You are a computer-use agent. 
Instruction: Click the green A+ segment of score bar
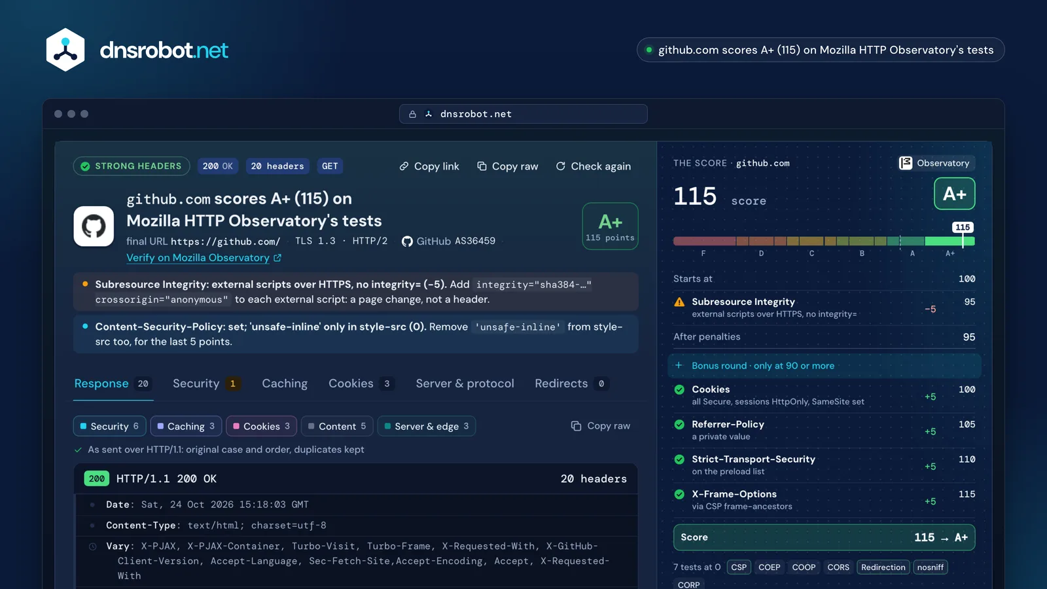(x=949, y=241)
